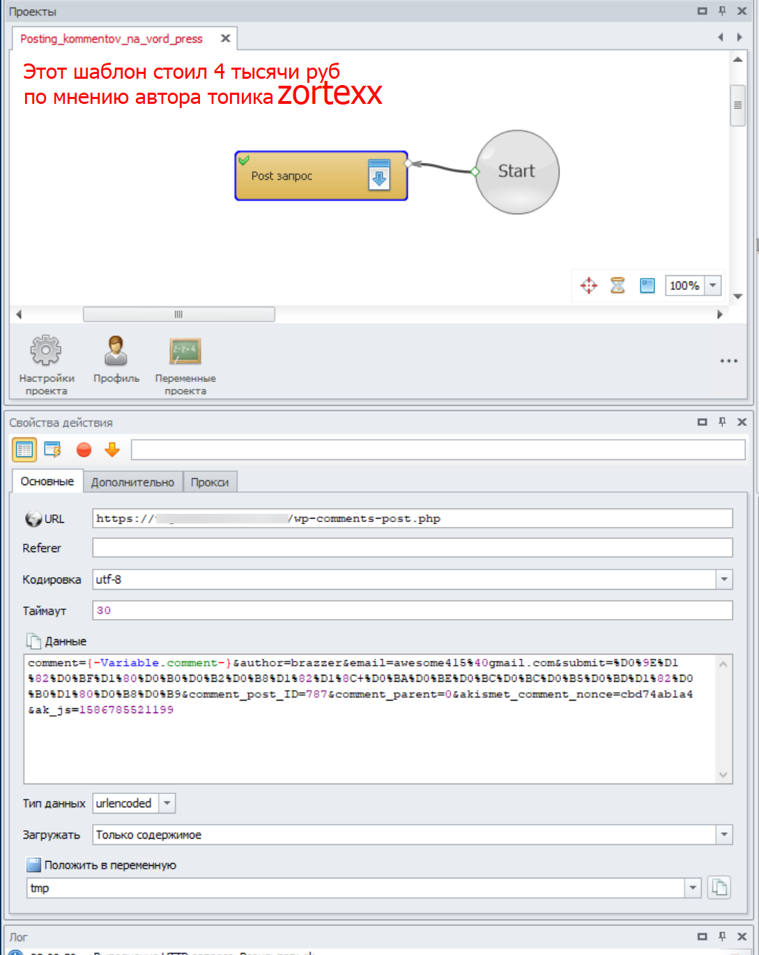This screenshot has width=759, height=955.
Task: Click the orange down arrow icon
Action: (x=112, y=450)
